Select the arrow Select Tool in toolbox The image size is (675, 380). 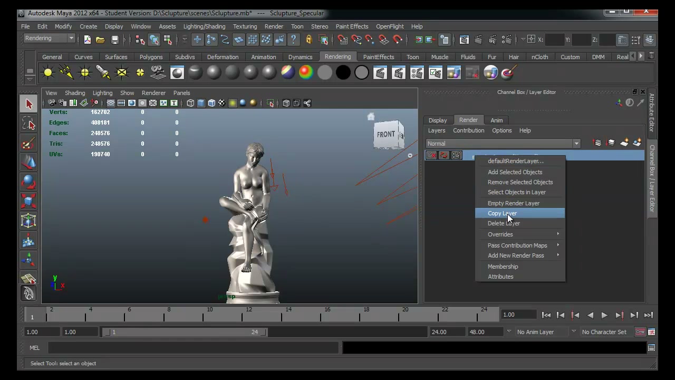pyautogui.click(x=29, y=104)
